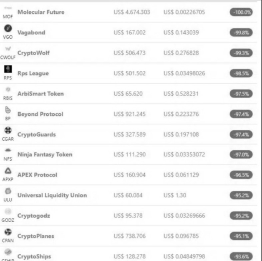The width and height of the screenshot is (262, 261).
Task: Click the CryptoPlanes CPAN coin icon
Action: (8, 232)
